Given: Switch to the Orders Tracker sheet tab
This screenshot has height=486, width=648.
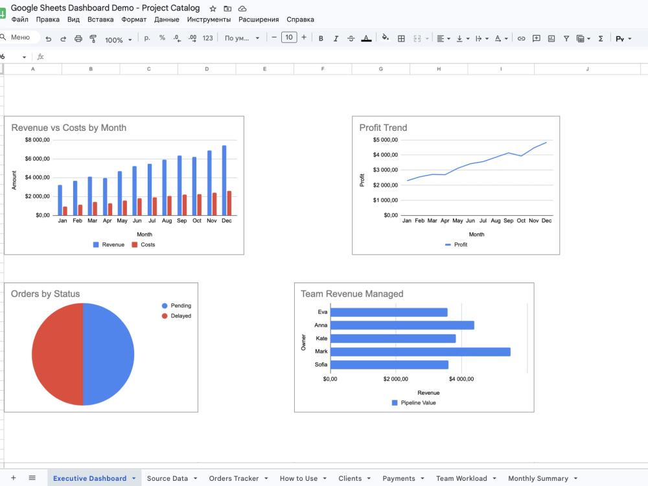Looking at the screenshot, I should click(233, 478).
